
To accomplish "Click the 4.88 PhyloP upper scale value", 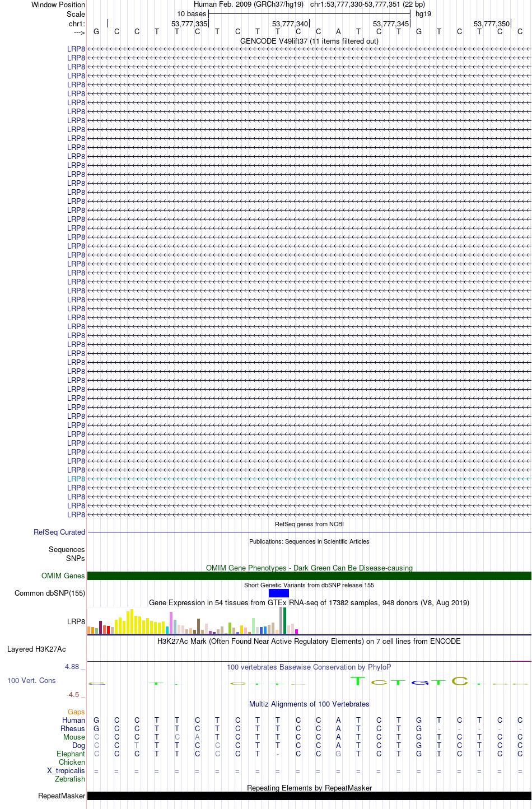I will coord(74,666).
